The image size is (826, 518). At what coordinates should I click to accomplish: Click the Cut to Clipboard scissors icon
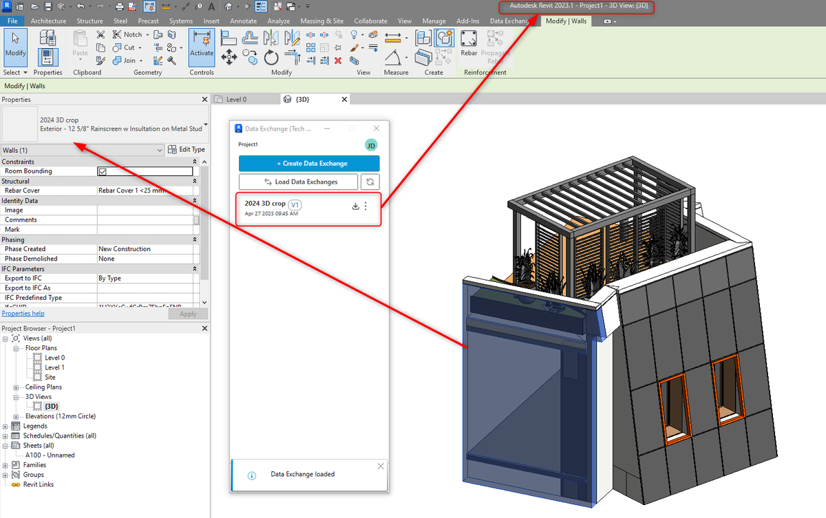point(100,34)
